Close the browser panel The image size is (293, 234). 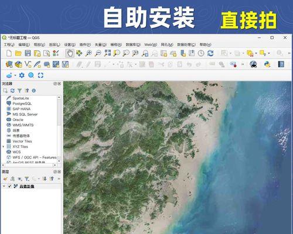(59, 84)
